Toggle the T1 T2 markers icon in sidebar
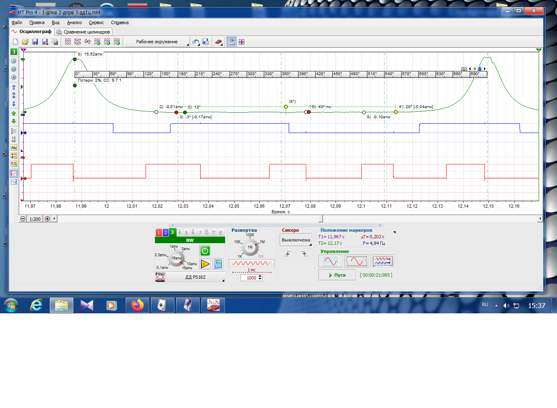This screenshot has height=408, width=557. click(x=14, y=164)
